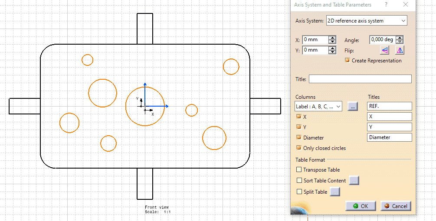
Task: Toggle Only closed circles option
Action: point(298,148)
